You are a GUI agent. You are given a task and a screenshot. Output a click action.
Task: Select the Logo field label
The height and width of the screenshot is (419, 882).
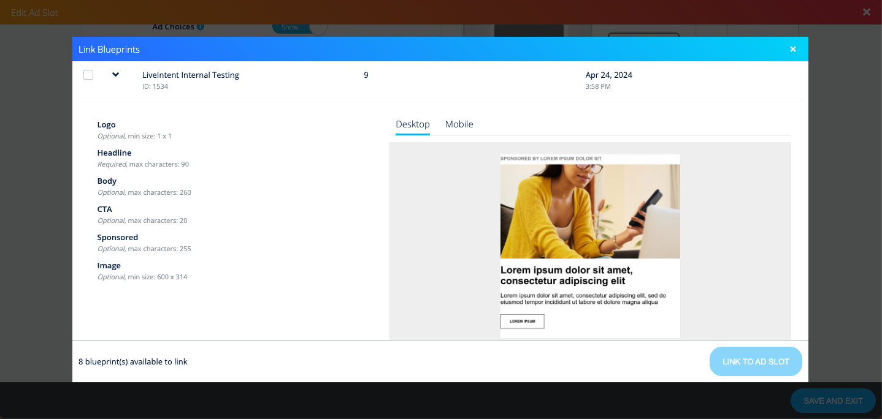106,124
